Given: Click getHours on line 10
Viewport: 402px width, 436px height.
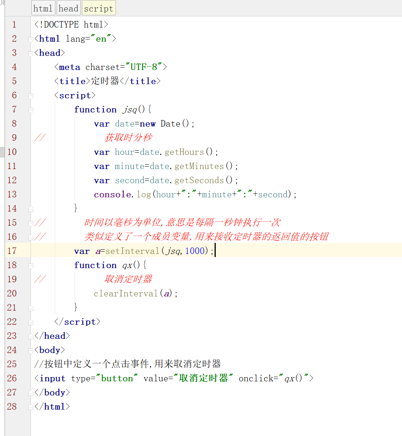Looking at the screenshot, I should (x=184, y=152).
